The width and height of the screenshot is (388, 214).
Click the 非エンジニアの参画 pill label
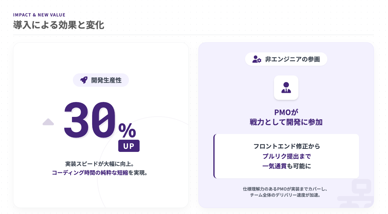[x=292, y=59]
